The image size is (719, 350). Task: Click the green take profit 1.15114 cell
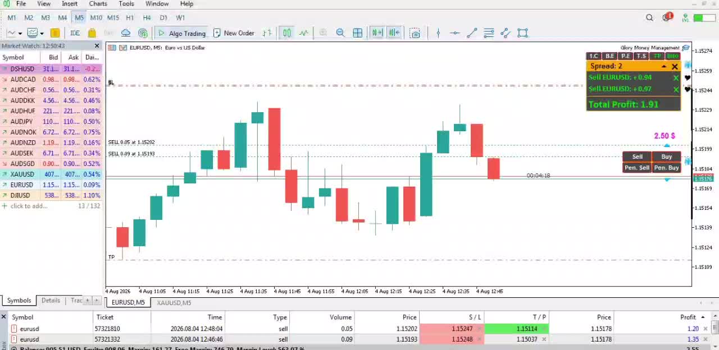click(516, 329)
